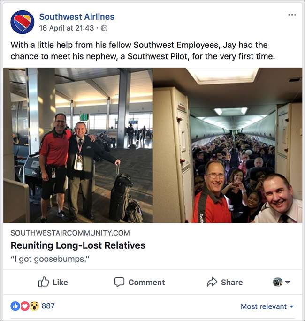
Task: Click the public globe privacy icon
Action: coord(104,28)
